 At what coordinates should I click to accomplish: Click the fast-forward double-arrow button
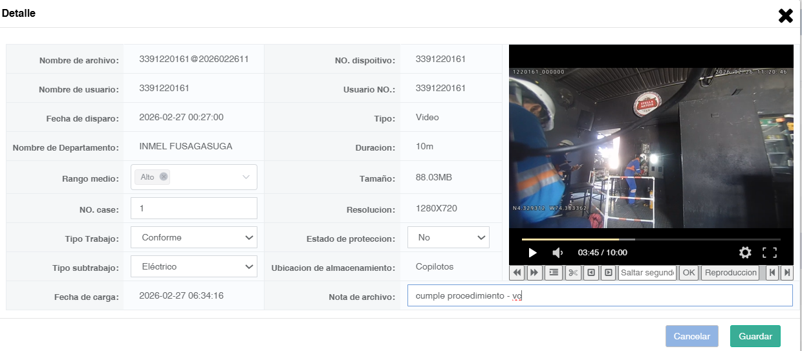(534, 273)
